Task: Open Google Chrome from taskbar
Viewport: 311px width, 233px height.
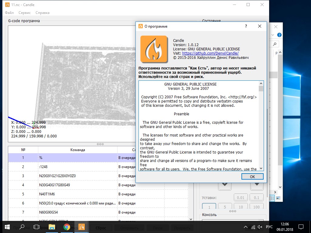Action: 67,227
